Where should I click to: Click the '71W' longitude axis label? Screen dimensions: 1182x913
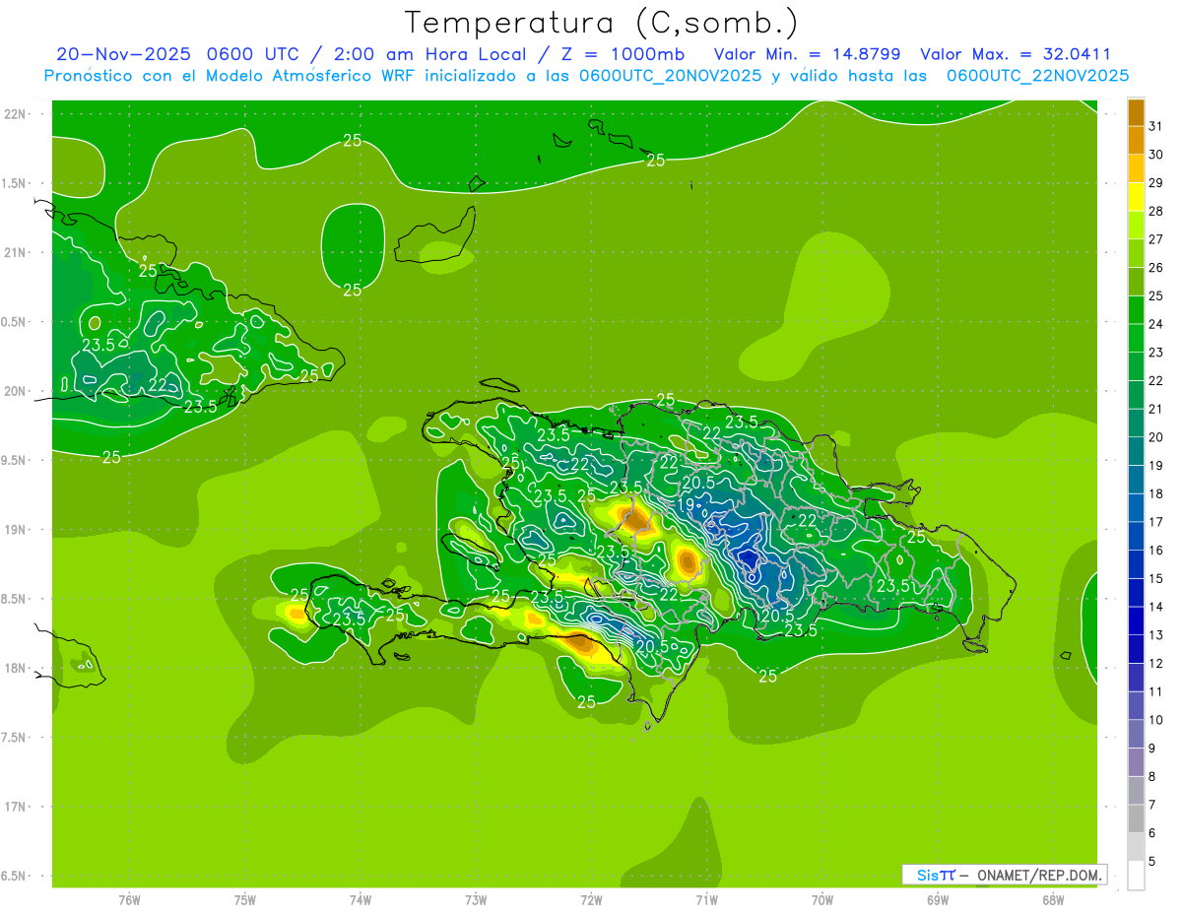coord(706,899)
